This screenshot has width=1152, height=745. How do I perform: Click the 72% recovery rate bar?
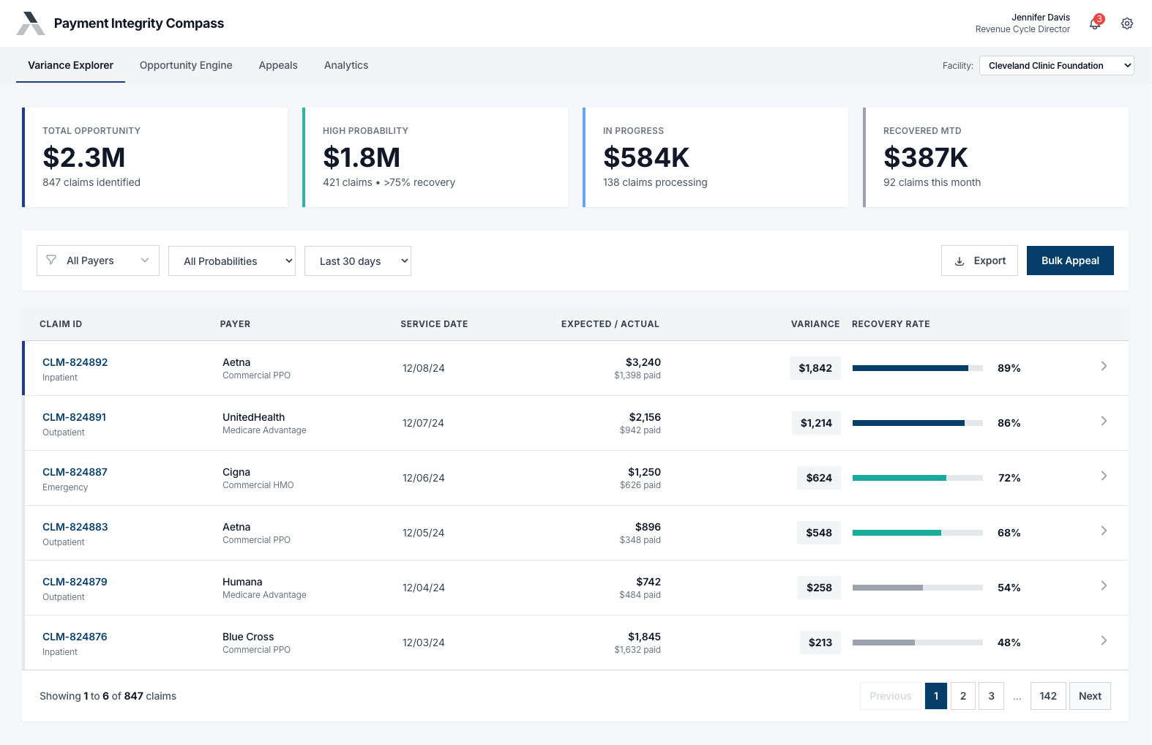918,478
